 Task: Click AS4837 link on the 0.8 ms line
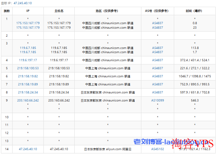coord(157,23)
